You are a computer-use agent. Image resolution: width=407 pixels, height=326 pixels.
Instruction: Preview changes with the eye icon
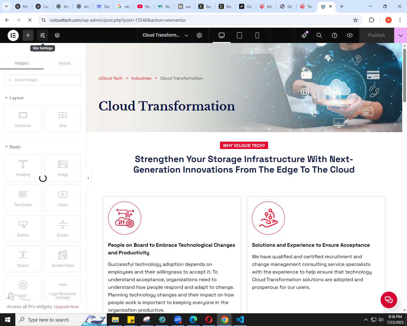(x=350, y=35)
